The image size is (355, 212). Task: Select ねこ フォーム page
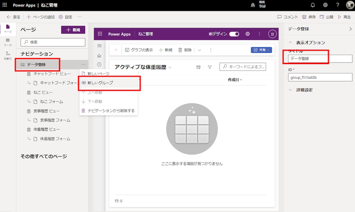52,102
